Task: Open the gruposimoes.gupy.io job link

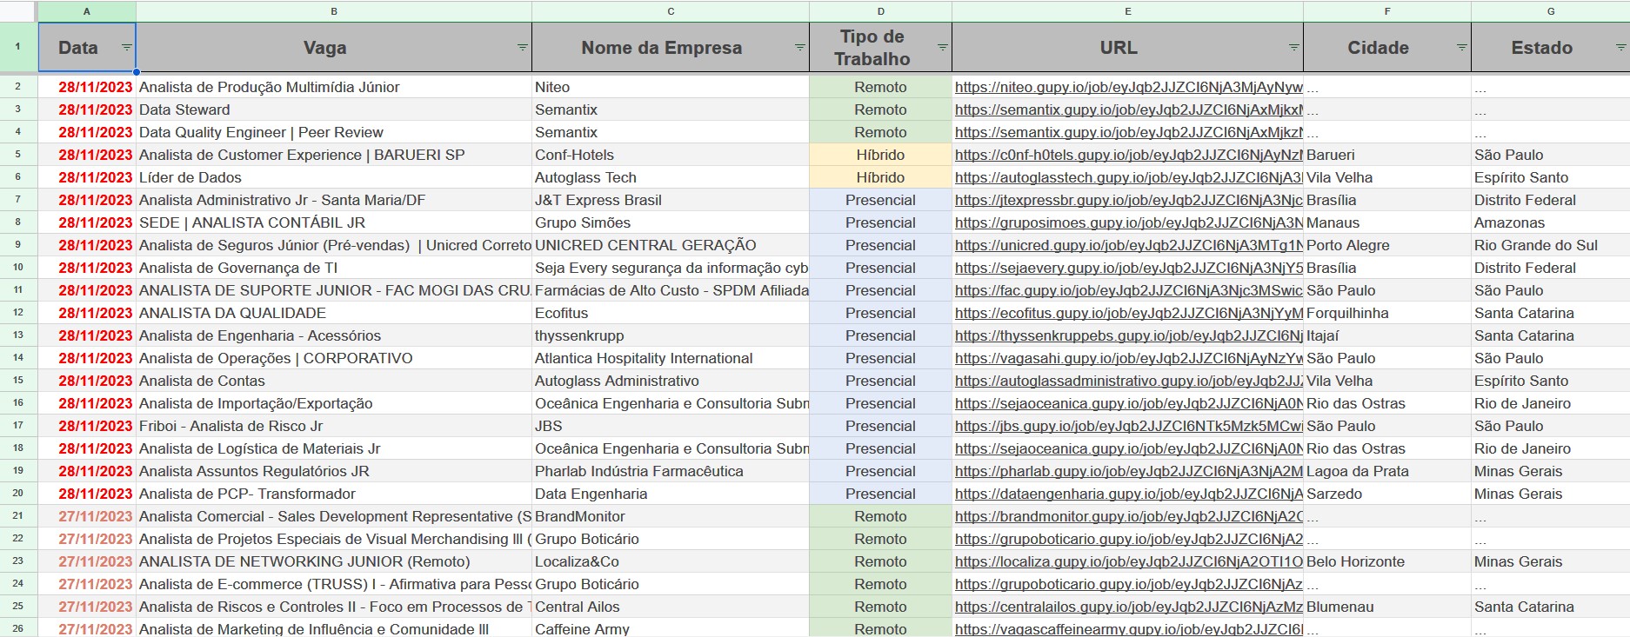Action: (x=1129, y=222)
